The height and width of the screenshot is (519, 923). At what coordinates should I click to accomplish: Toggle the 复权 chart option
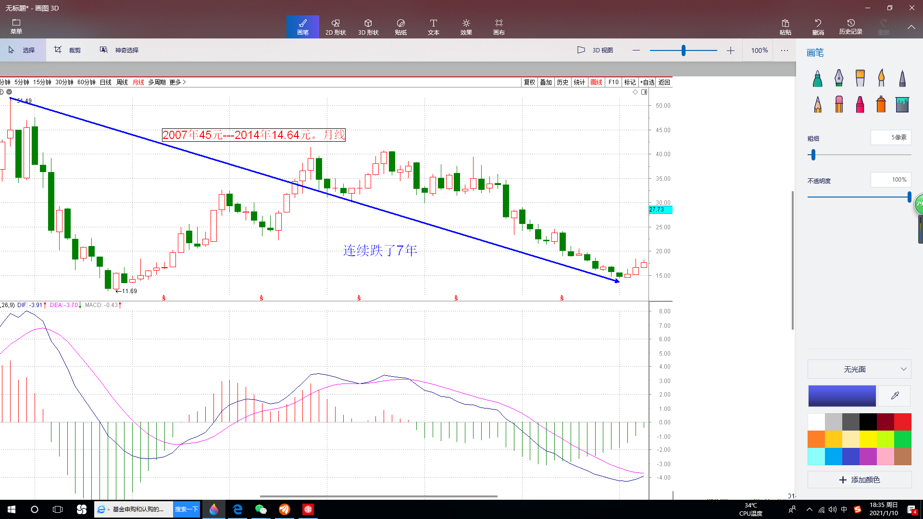pos(529,82)
